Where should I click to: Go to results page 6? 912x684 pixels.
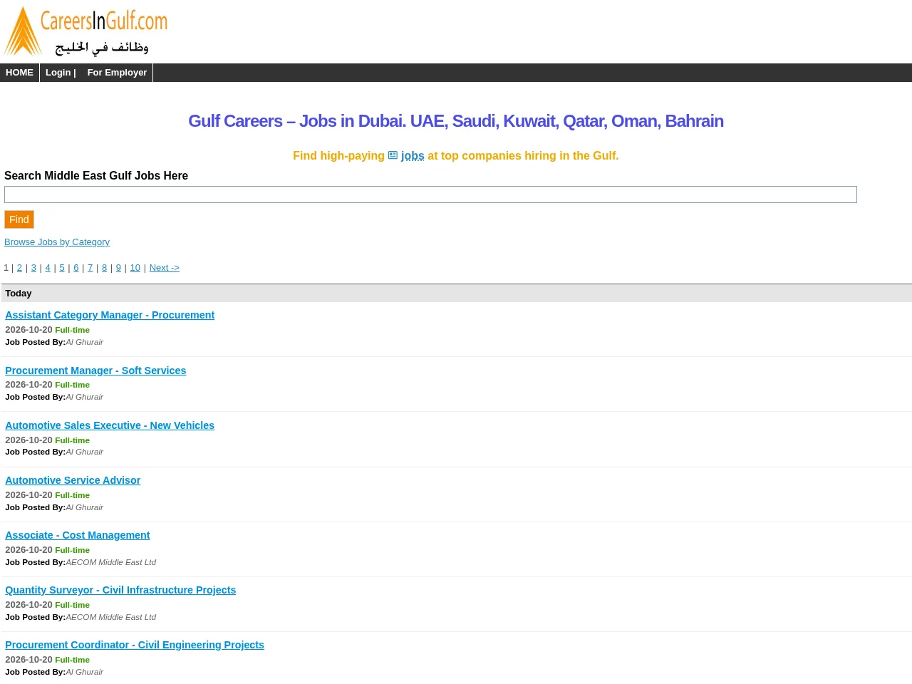click(76, 268)
